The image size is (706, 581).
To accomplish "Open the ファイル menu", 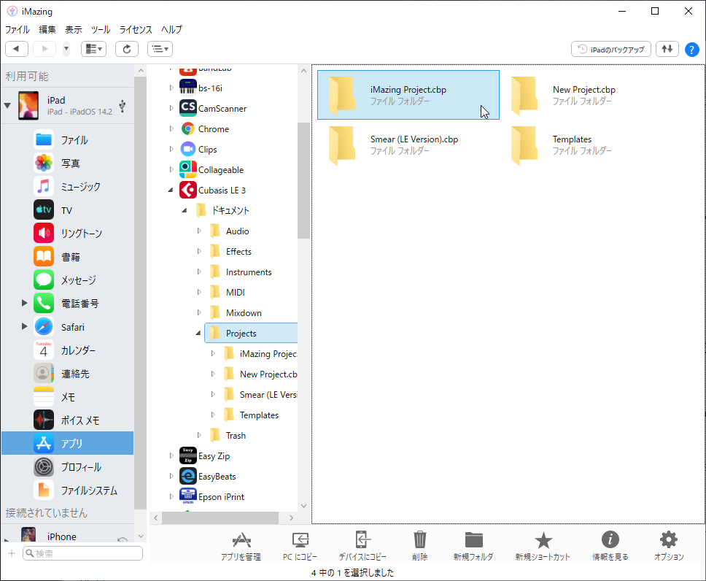I will coord(17,30).
